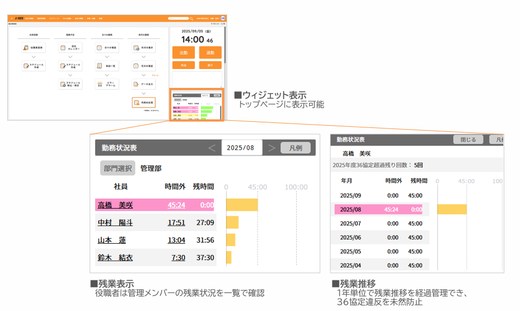The image size is (520, 311).
Task: Open the 月次の集計 tile
Action: tap(144, 48)
